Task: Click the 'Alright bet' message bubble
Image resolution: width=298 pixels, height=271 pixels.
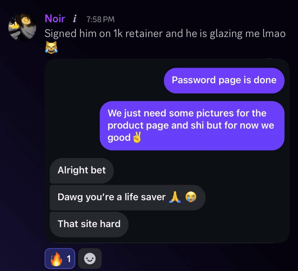Action: [82, 171]
